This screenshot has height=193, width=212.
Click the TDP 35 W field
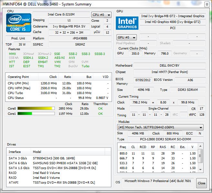22,45
